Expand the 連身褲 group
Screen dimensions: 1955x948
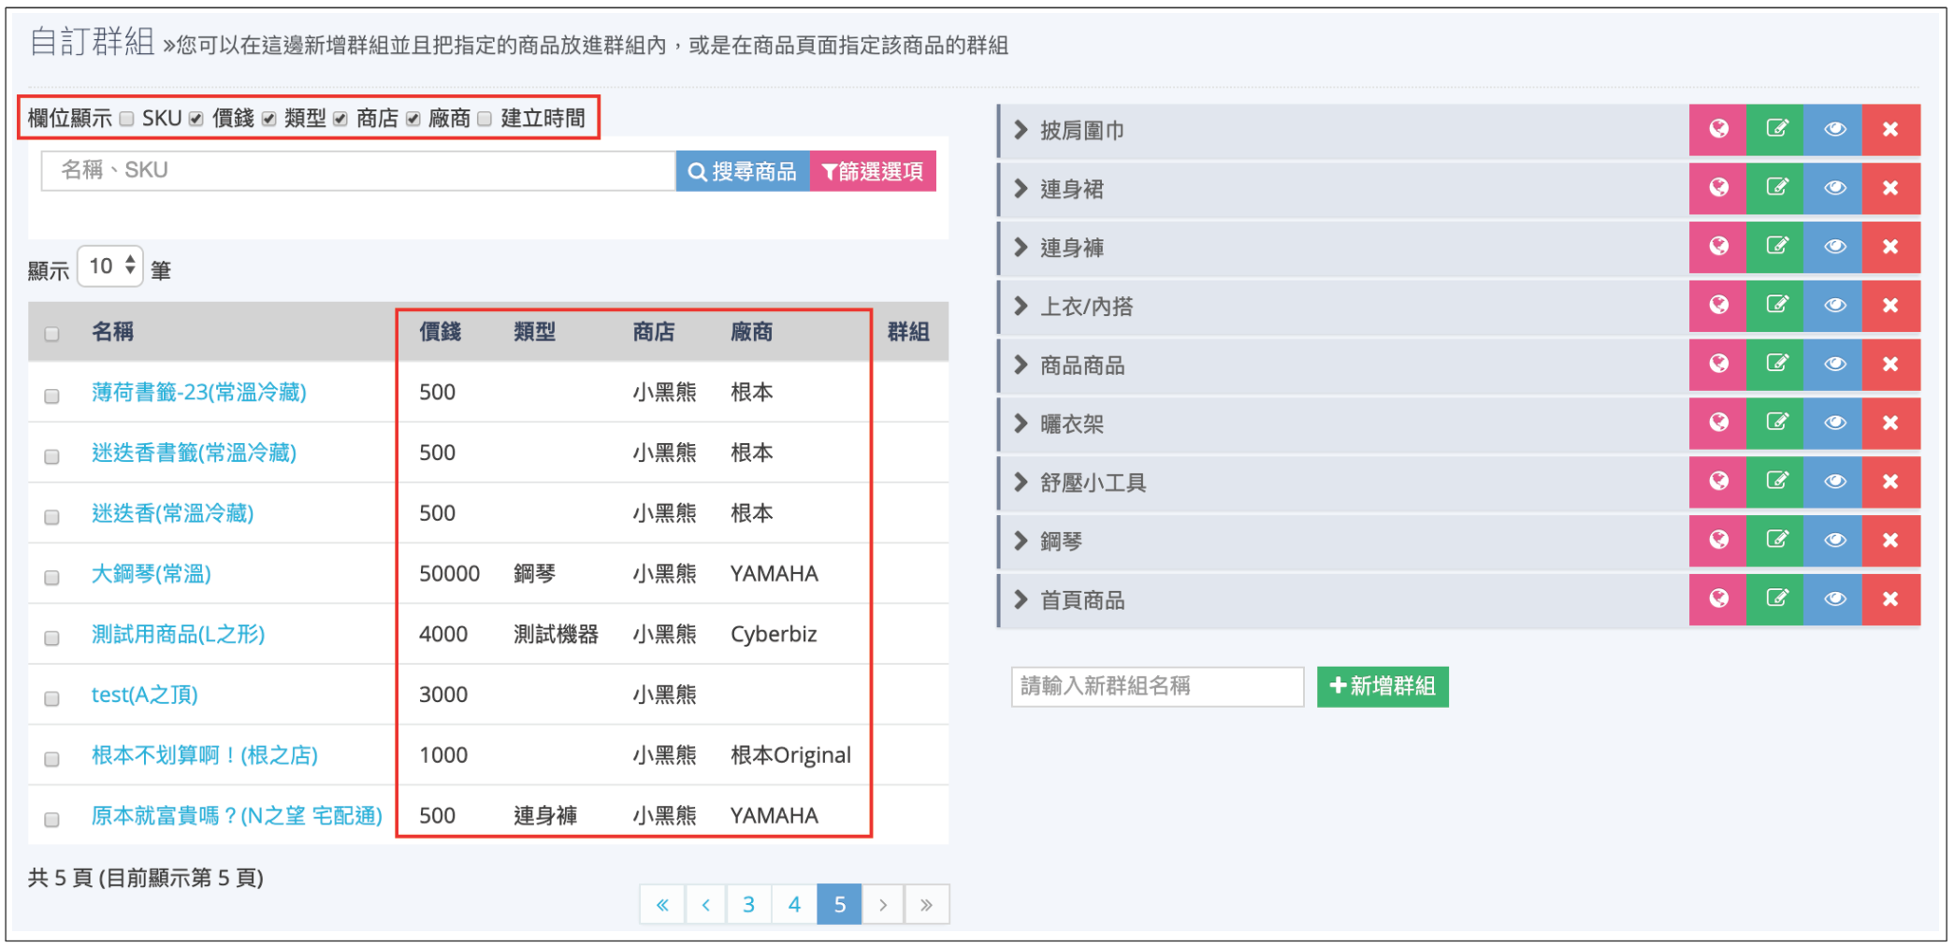pyautogui.click(x=1021, y=248)
